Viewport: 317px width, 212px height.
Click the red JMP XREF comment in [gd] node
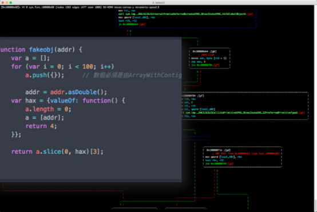tap(246, 154)
